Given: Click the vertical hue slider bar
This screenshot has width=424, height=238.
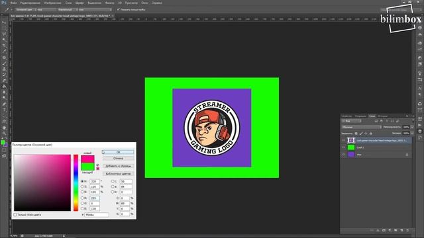Looking at the screenshot, I should point(76,182).
